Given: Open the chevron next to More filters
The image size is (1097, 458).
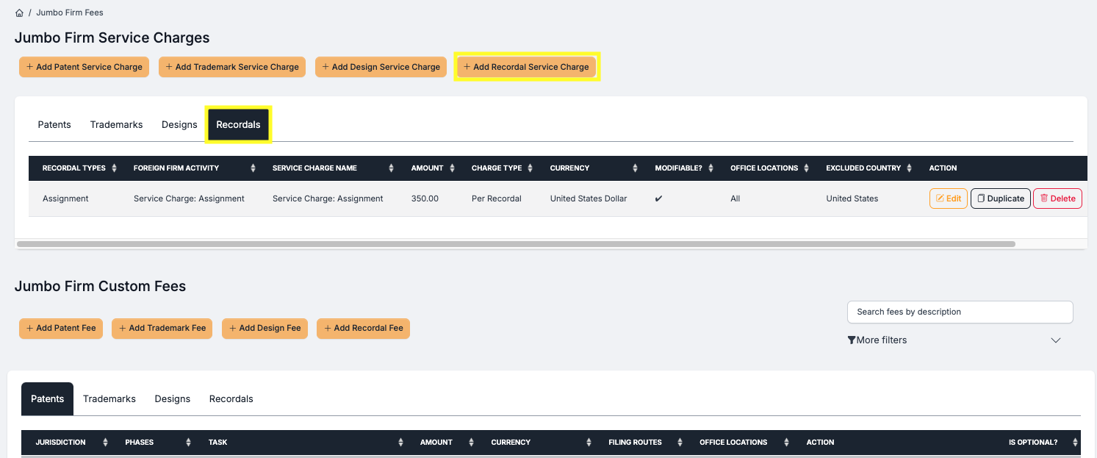Looking at the screenshot, I should point(1056,340).
